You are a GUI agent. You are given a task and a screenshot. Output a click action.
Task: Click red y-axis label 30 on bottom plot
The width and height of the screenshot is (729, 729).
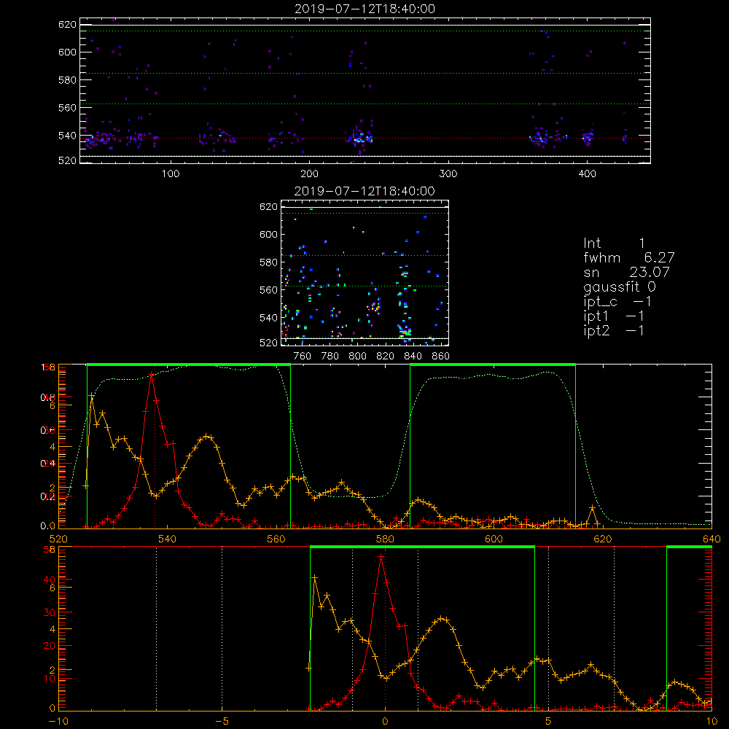pyautogui.click(x=50, y=612)
